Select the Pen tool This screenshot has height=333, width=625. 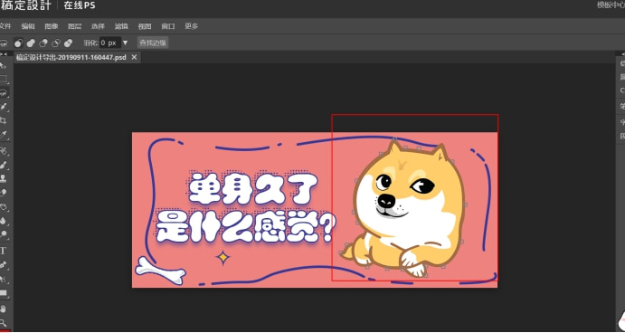coord(4,264)
